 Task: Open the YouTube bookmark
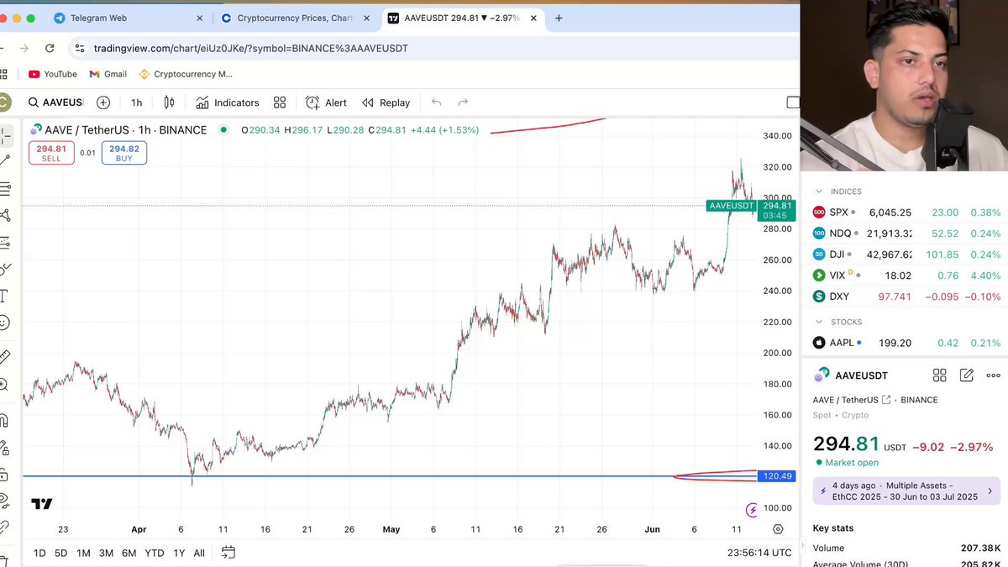(52, 74)
